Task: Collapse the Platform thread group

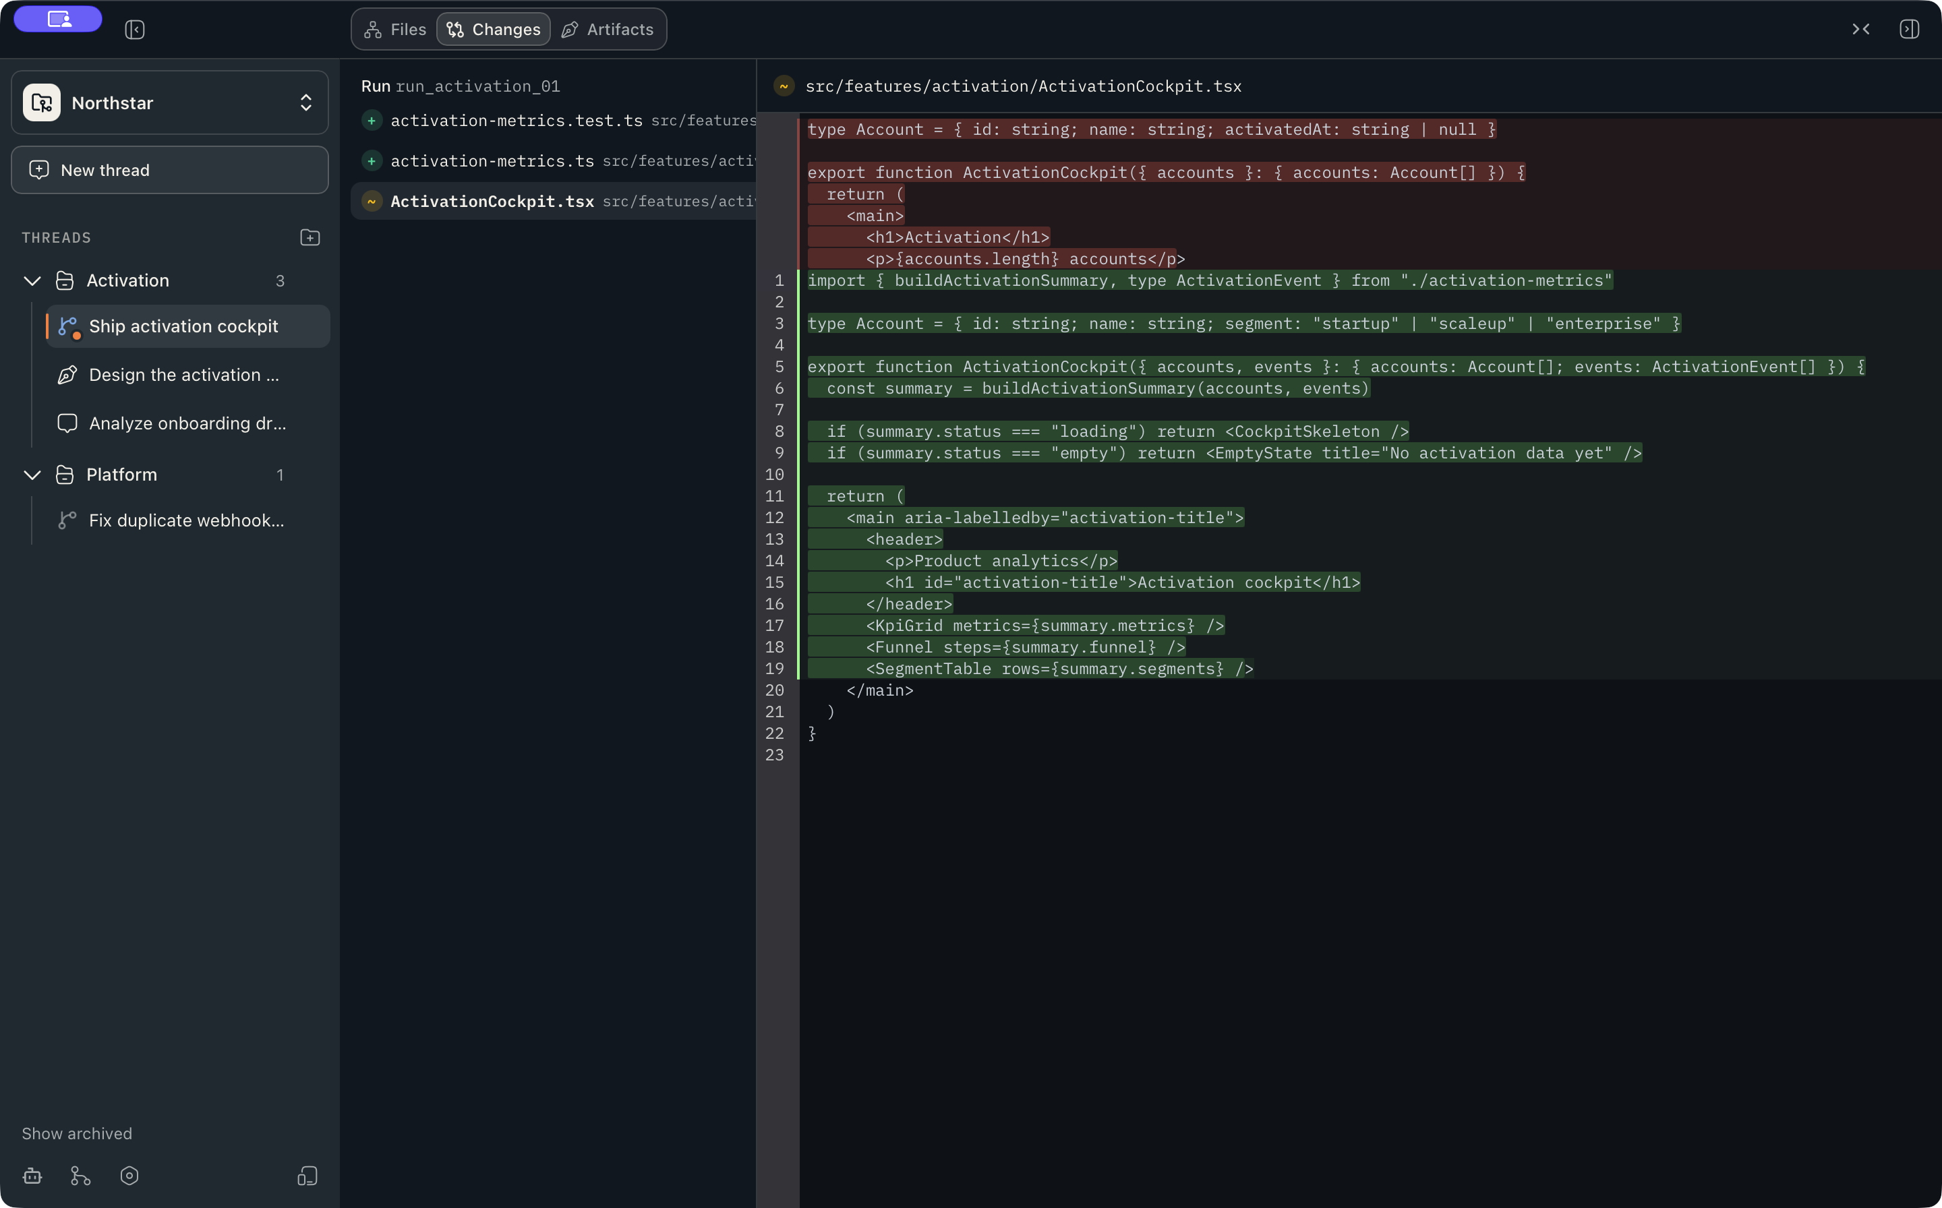Action: click(x=32, y=475)
